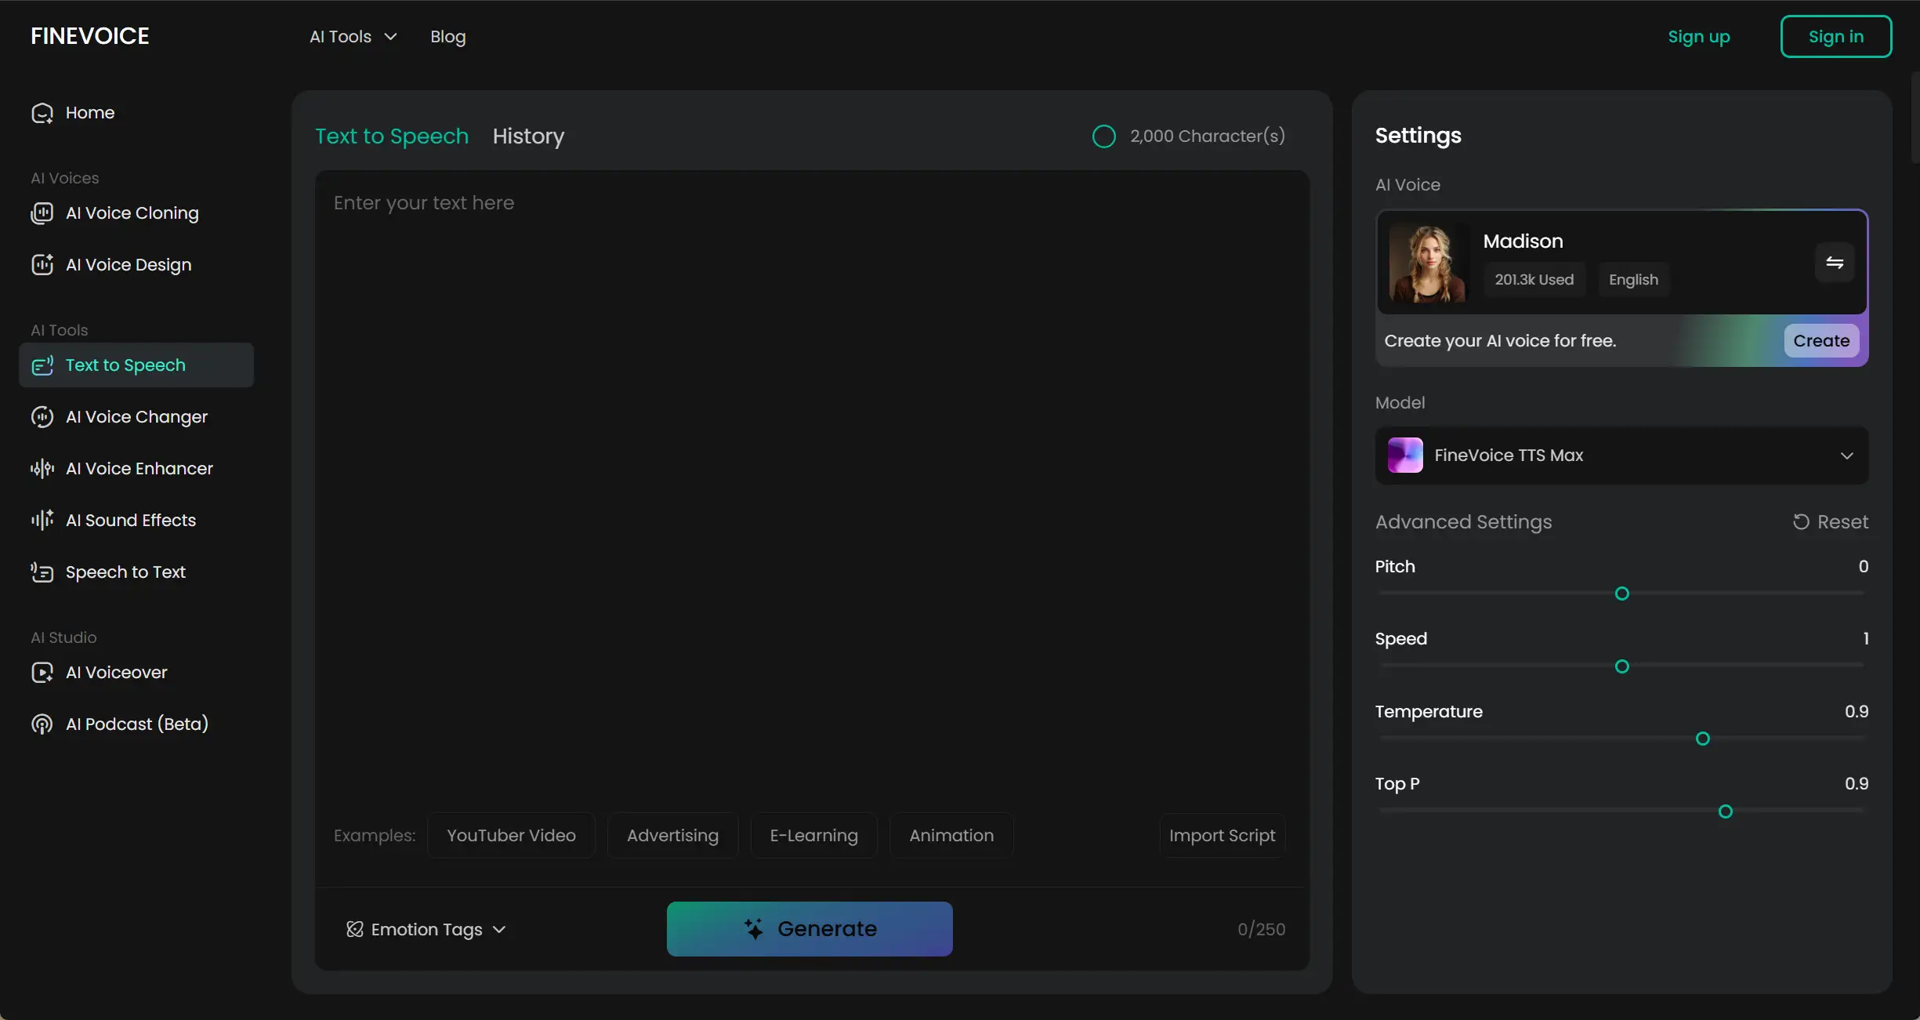Expand the Emotion Tags dropdown

pos(426,930)
